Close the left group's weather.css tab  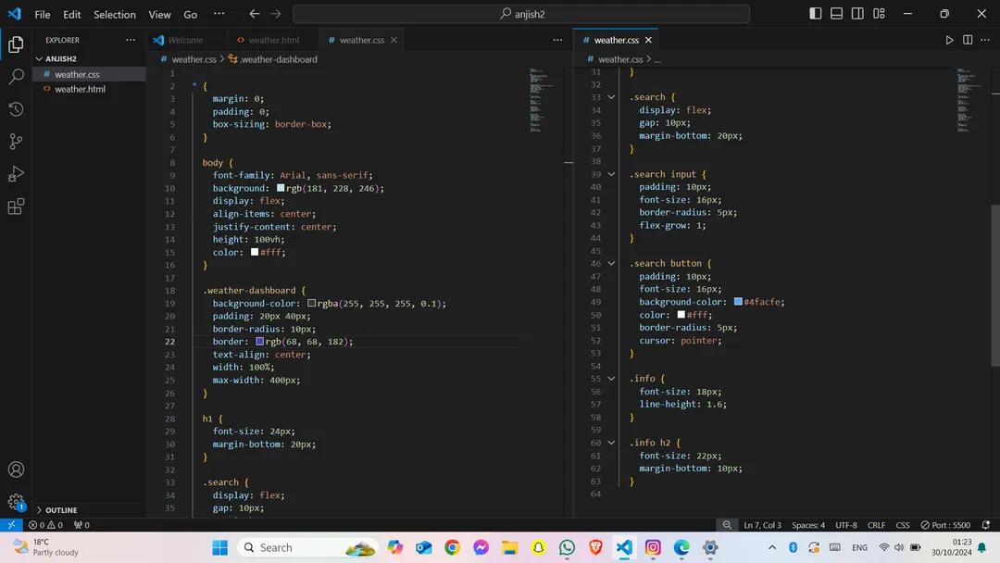(x=394, y=40)
